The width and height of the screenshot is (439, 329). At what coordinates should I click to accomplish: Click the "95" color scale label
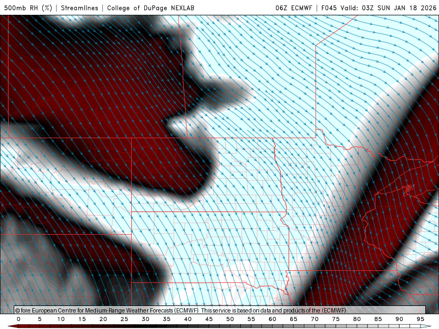click(420, 319)
